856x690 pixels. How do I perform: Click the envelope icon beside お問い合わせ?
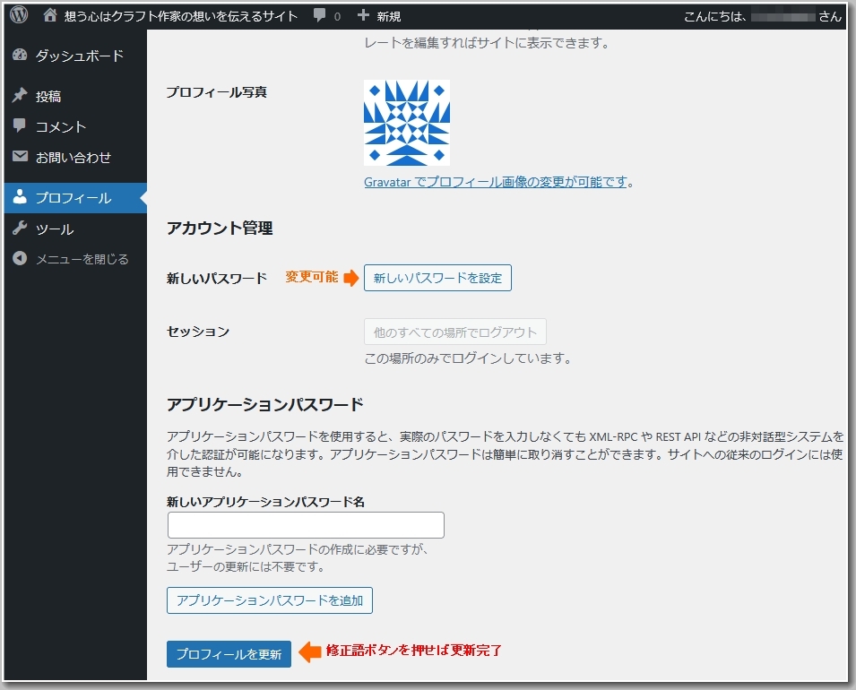[x=20, y=157]
